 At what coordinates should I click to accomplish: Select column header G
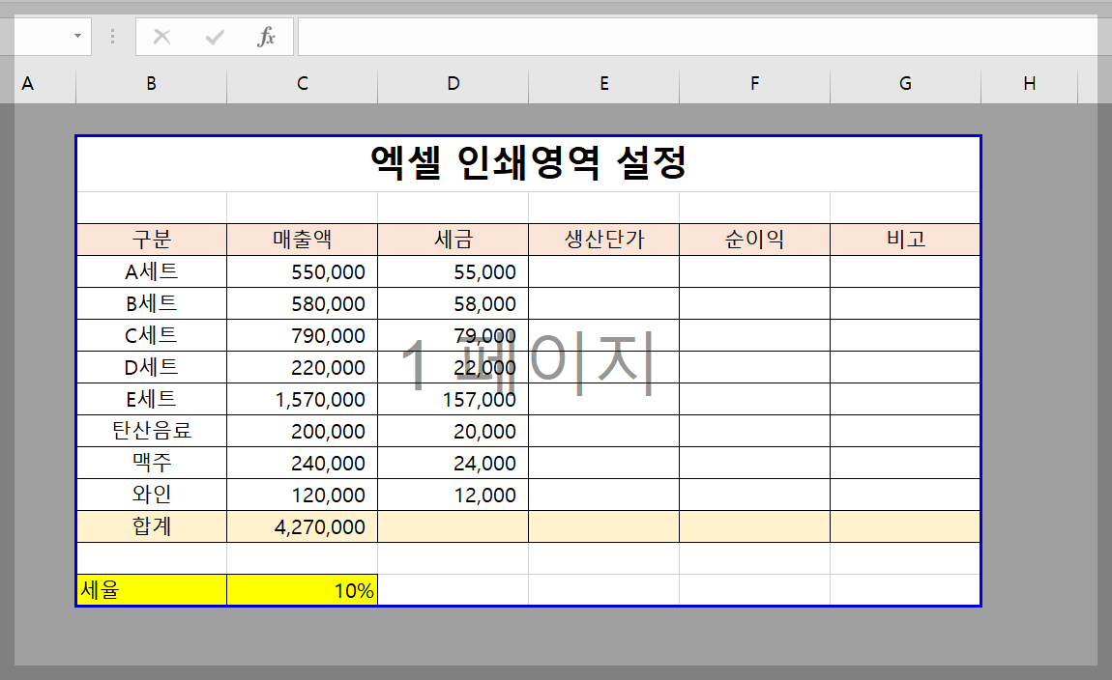(x=904, y=84)
